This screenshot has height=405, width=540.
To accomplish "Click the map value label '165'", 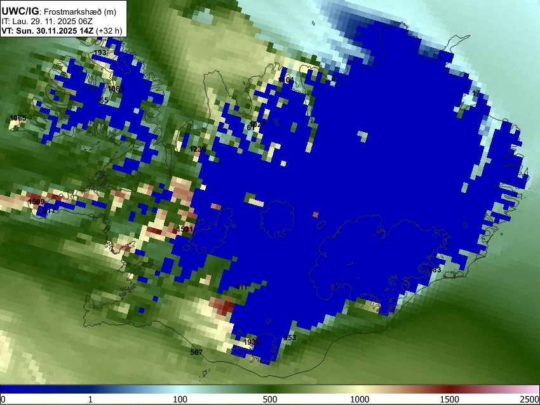I will pyautogui.click(x=102, y=100).
